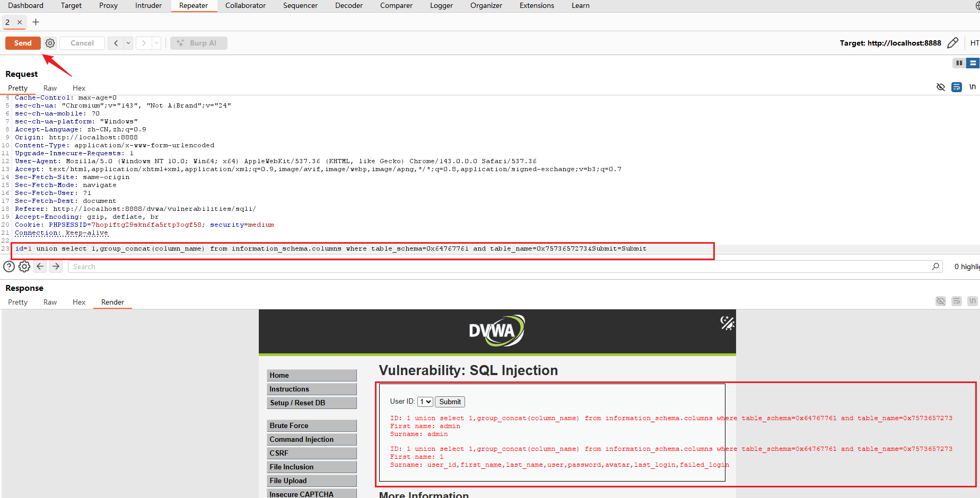Viewport: 980px width, 498px height.
Task: Open the Logger tab
Action: pos(441,5)
